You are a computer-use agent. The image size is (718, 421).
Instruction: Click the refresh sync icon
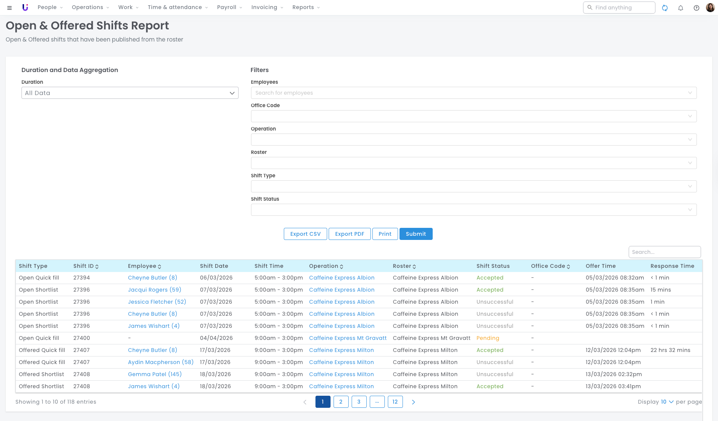pos(665,8)
